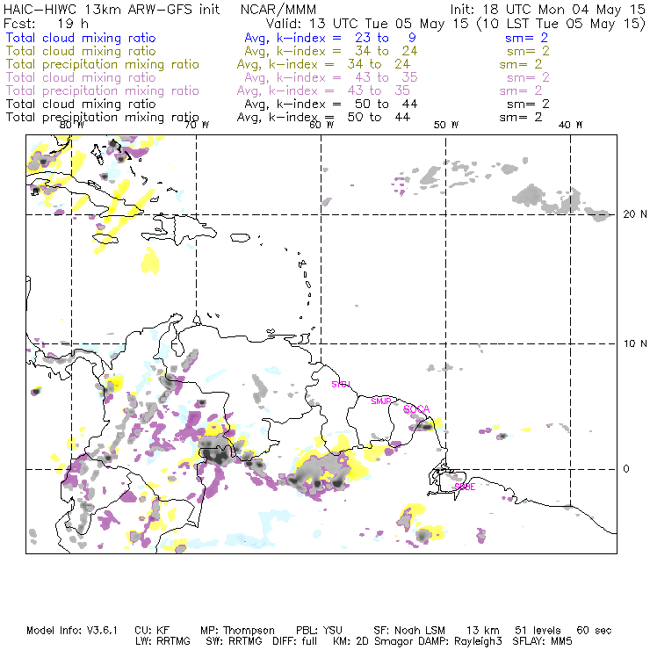This screenshot has height=650, width=650.
Task: Click the "NCAR/MMM" header text
Action: (278, 10)
